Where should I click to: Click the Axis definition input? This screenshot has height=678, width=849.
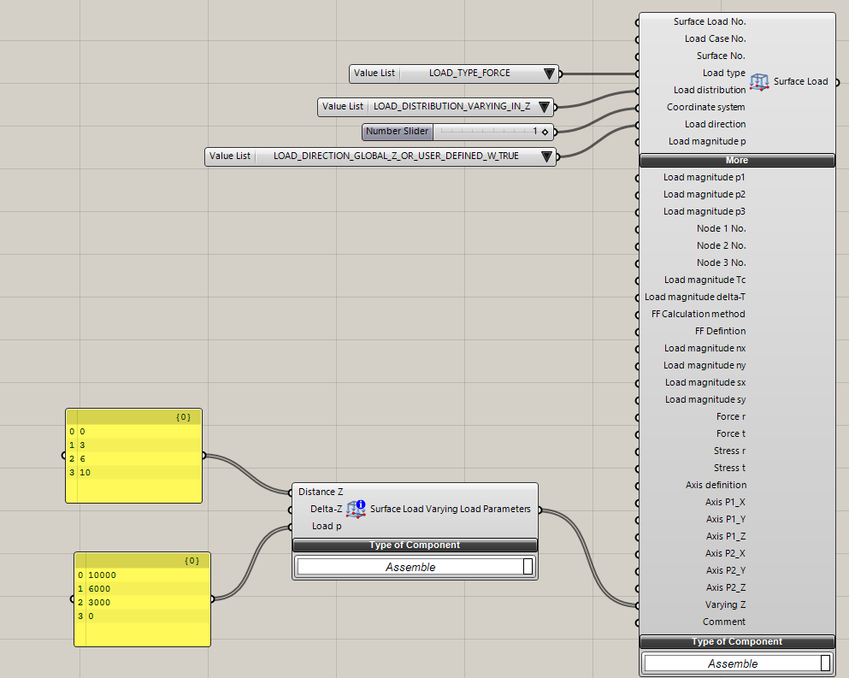click(x=716, y=486)
